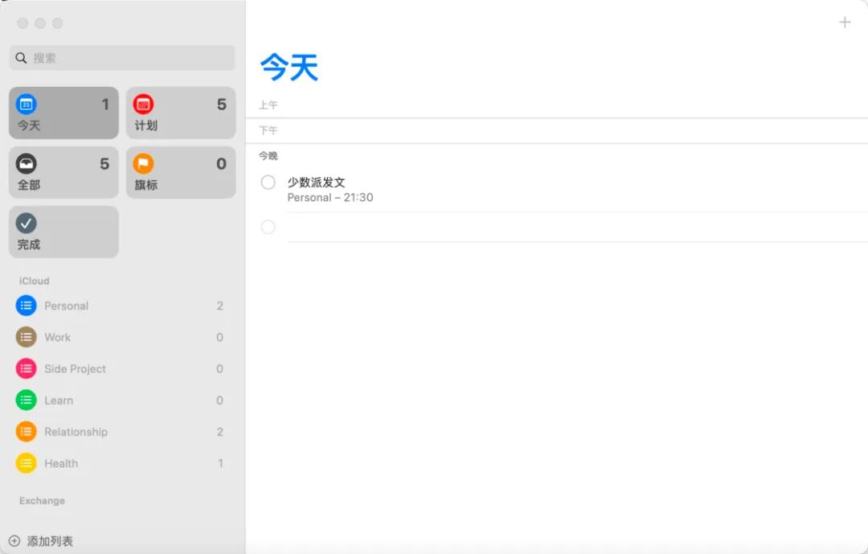Click the Health list name

point(61,464)
